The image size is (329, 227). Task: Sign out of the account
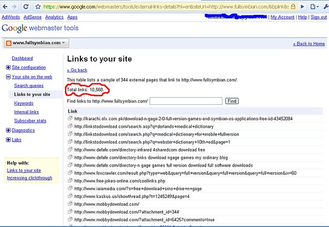319,17
